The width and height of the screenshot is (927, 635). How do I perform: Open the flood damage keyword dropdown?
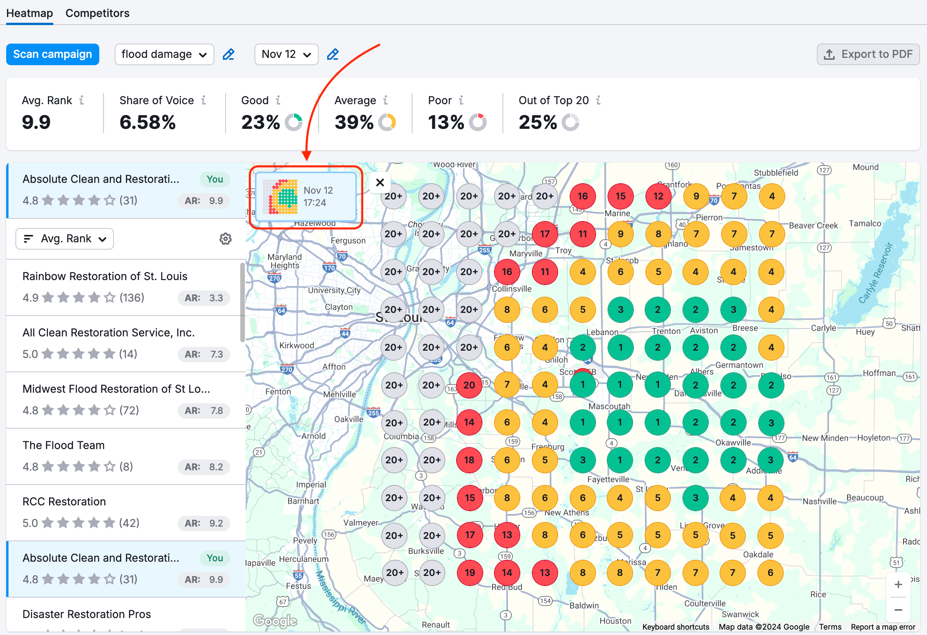(164, 54)
